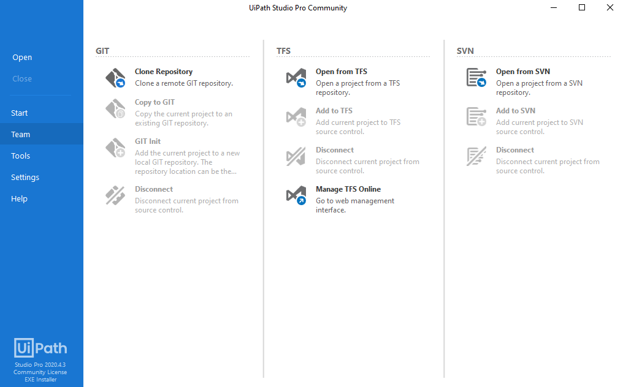
Task: Click 'Studio Pro 2020.4.3' version text
Action: pyautogui.click(x=40, y=365)
